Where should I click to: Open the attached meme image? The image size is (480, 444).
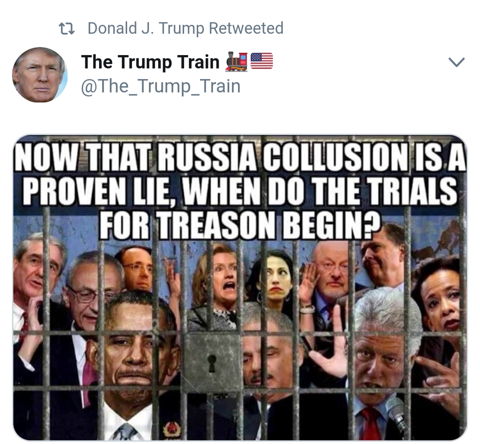[x=240, y=288]
